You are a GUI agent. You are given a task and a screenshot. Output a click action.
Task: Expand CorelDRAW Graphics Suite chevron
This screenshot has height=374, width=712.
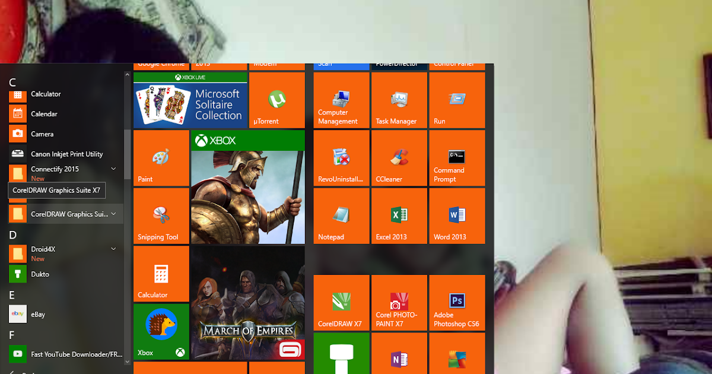[113, 214]
